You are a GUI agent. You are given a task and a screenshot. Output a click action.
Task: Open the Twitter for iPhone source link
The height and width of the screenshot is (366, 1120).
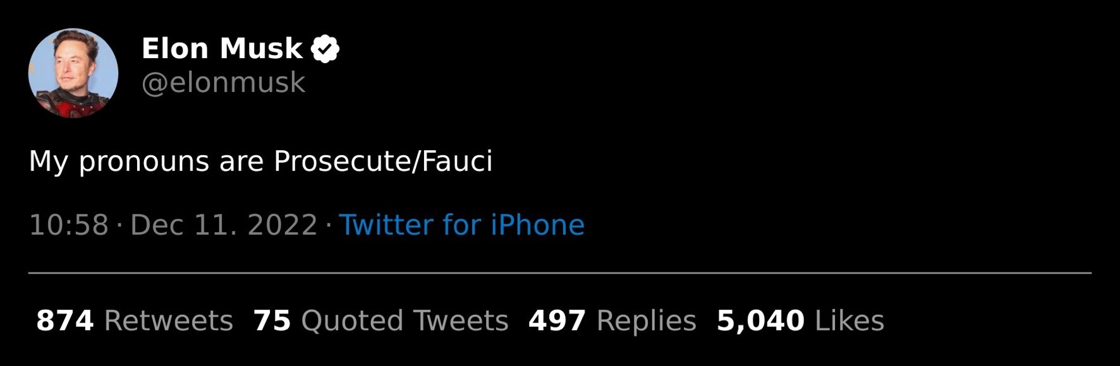[461, 225]
